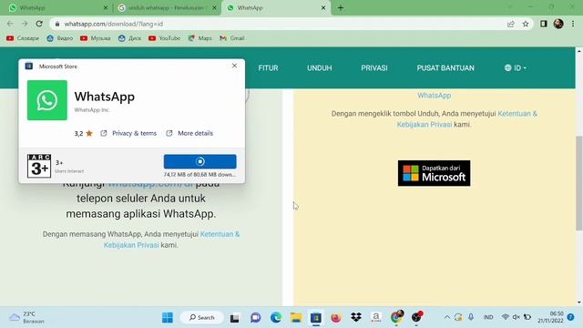Open Amazon from the taskbar

click(376, 317)
